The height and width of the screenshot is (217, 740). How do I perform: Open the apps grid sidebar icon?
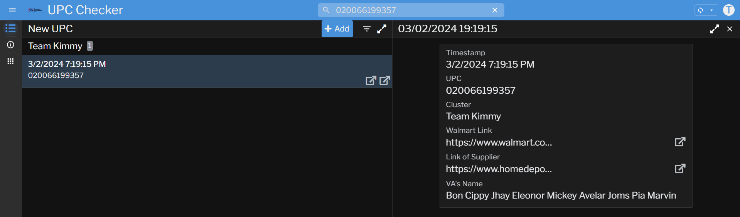click(x=10, y=61)
